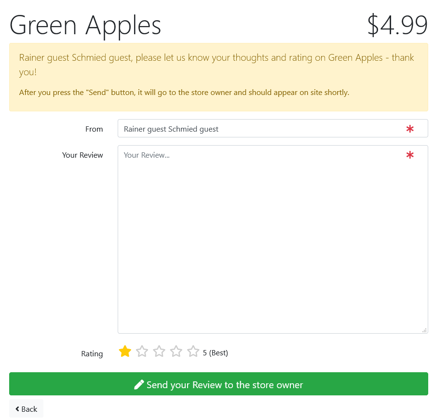
Task: Click the Green Apples product title
Action: [85, 26]
